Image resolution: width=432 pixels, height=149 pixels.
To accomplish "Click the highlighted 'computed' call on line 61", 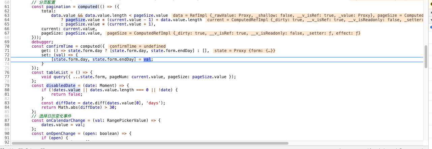I will (88, 7).
